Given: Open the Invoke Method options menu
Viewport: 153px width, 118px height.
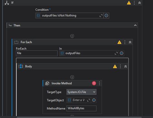Looking at the screenshot, I should point(99,83).
